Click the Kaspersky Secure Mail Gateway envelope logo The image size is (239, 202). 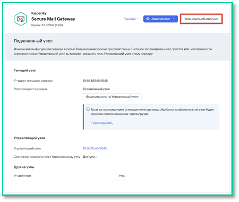21,19
